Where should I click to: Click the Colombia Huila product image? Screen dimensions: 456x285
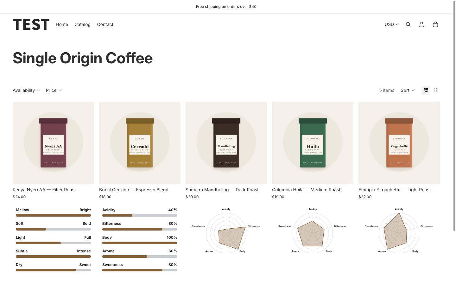coord(313,143)
